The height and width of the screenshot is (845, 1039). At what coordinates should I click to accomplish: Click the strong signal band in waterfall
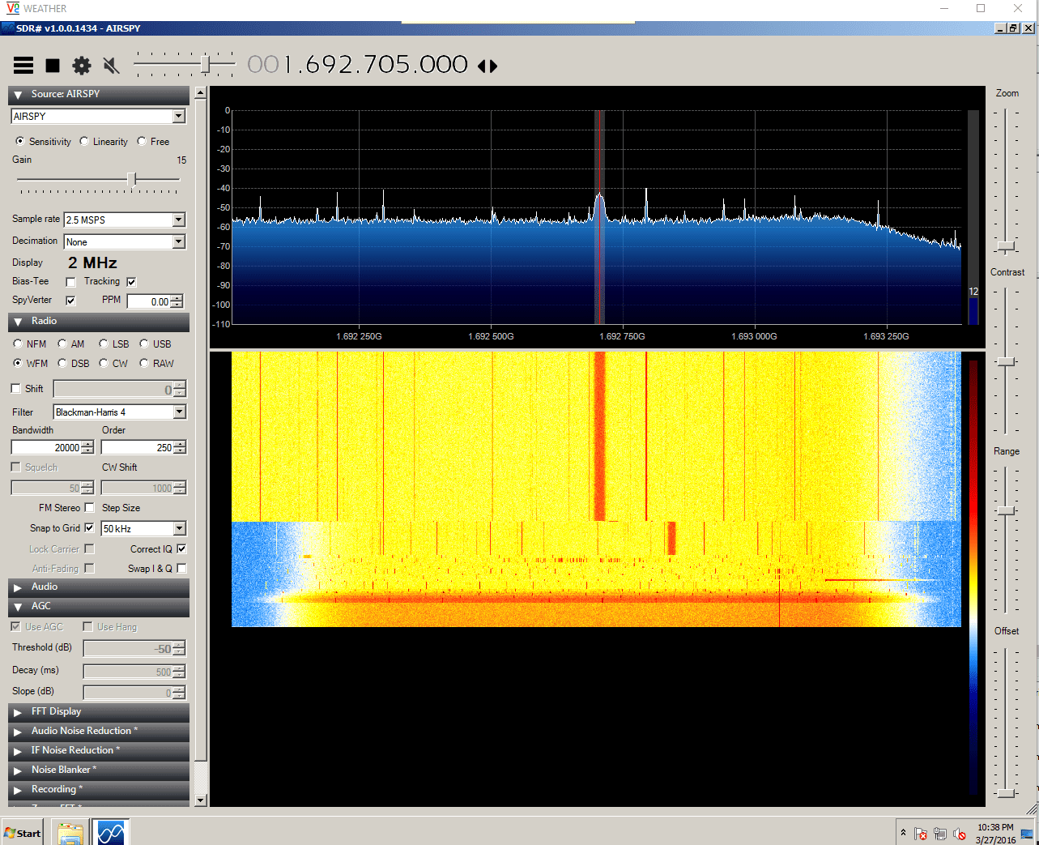(x=599, y=436)
